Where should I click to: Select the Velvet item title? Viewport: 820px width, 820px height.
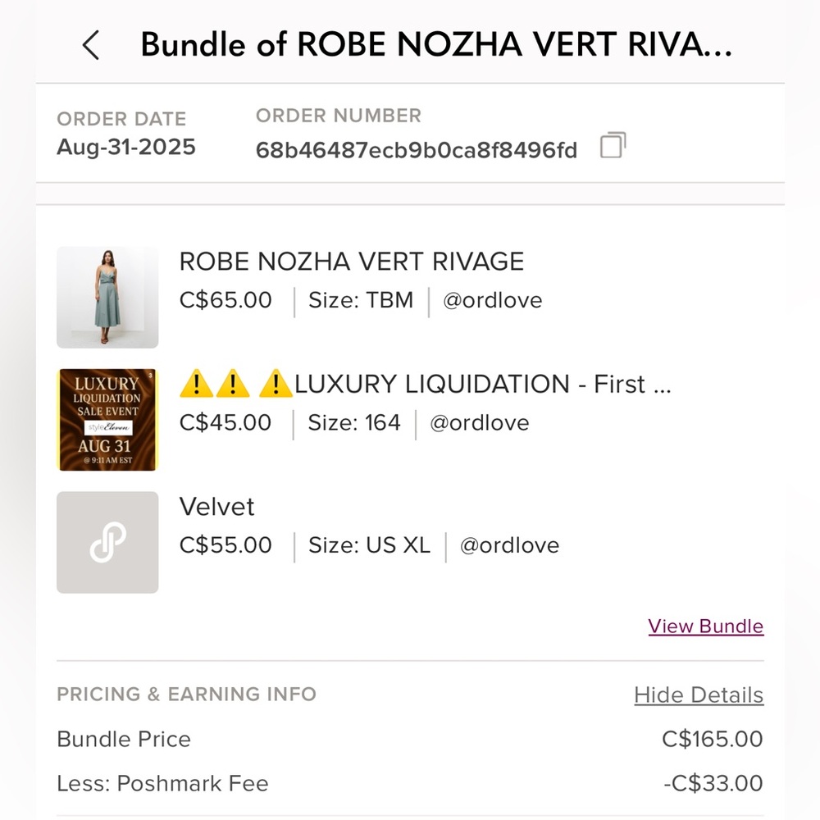(x=216, y=506)
